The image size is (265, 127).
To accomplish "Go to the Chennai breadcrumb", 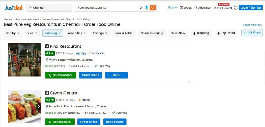I will (8, 19).
